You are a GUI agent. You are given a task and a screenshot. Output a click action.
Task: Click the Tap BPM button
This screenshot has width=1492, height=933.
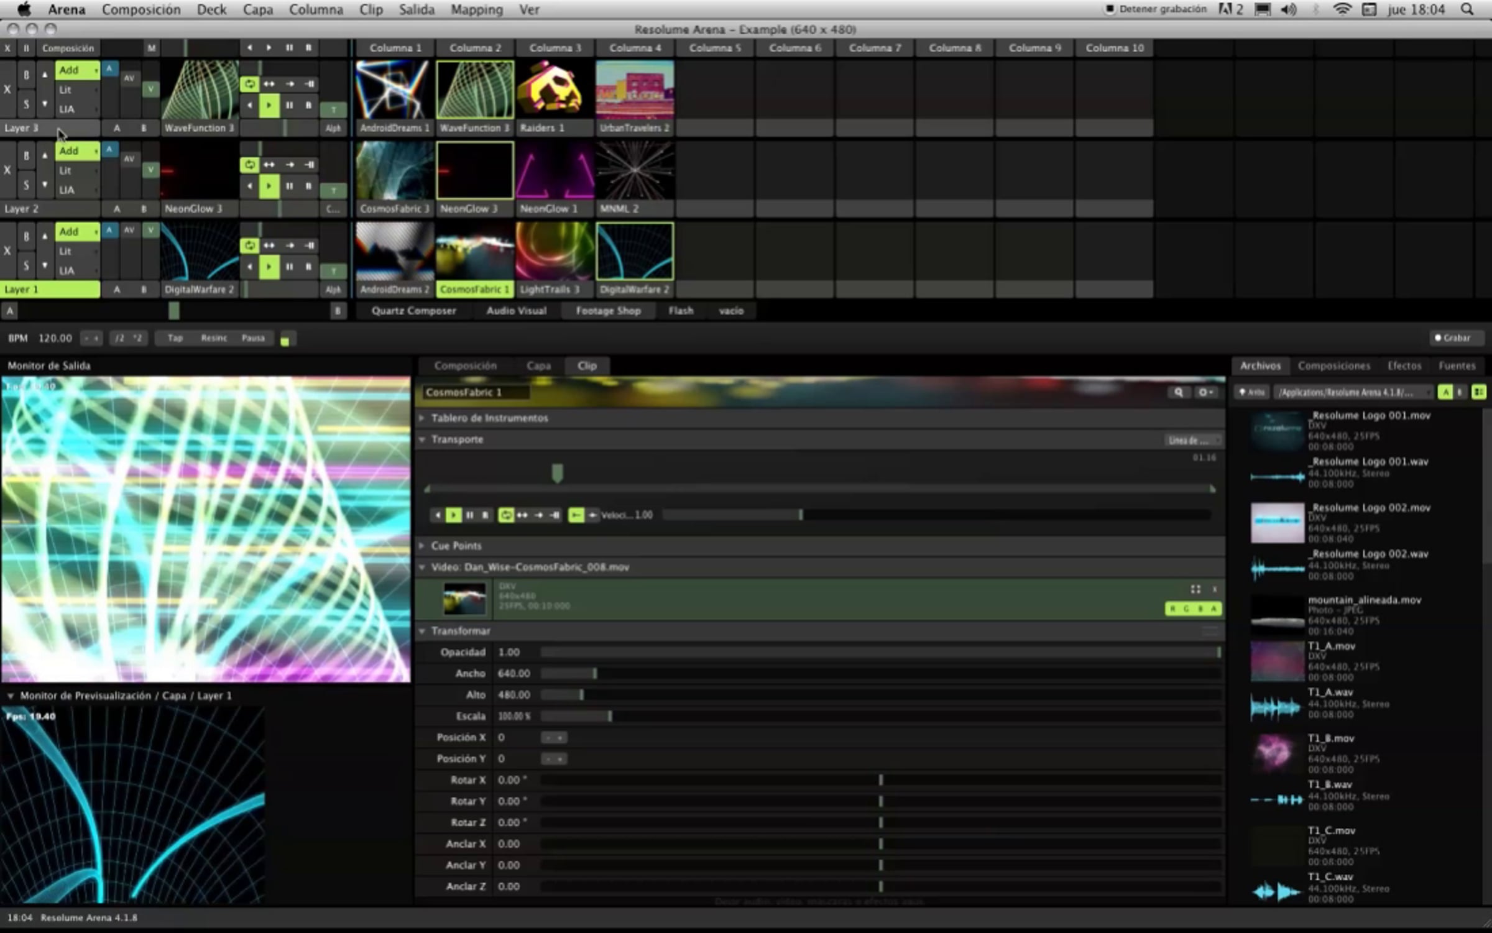[x=175, y=338]
